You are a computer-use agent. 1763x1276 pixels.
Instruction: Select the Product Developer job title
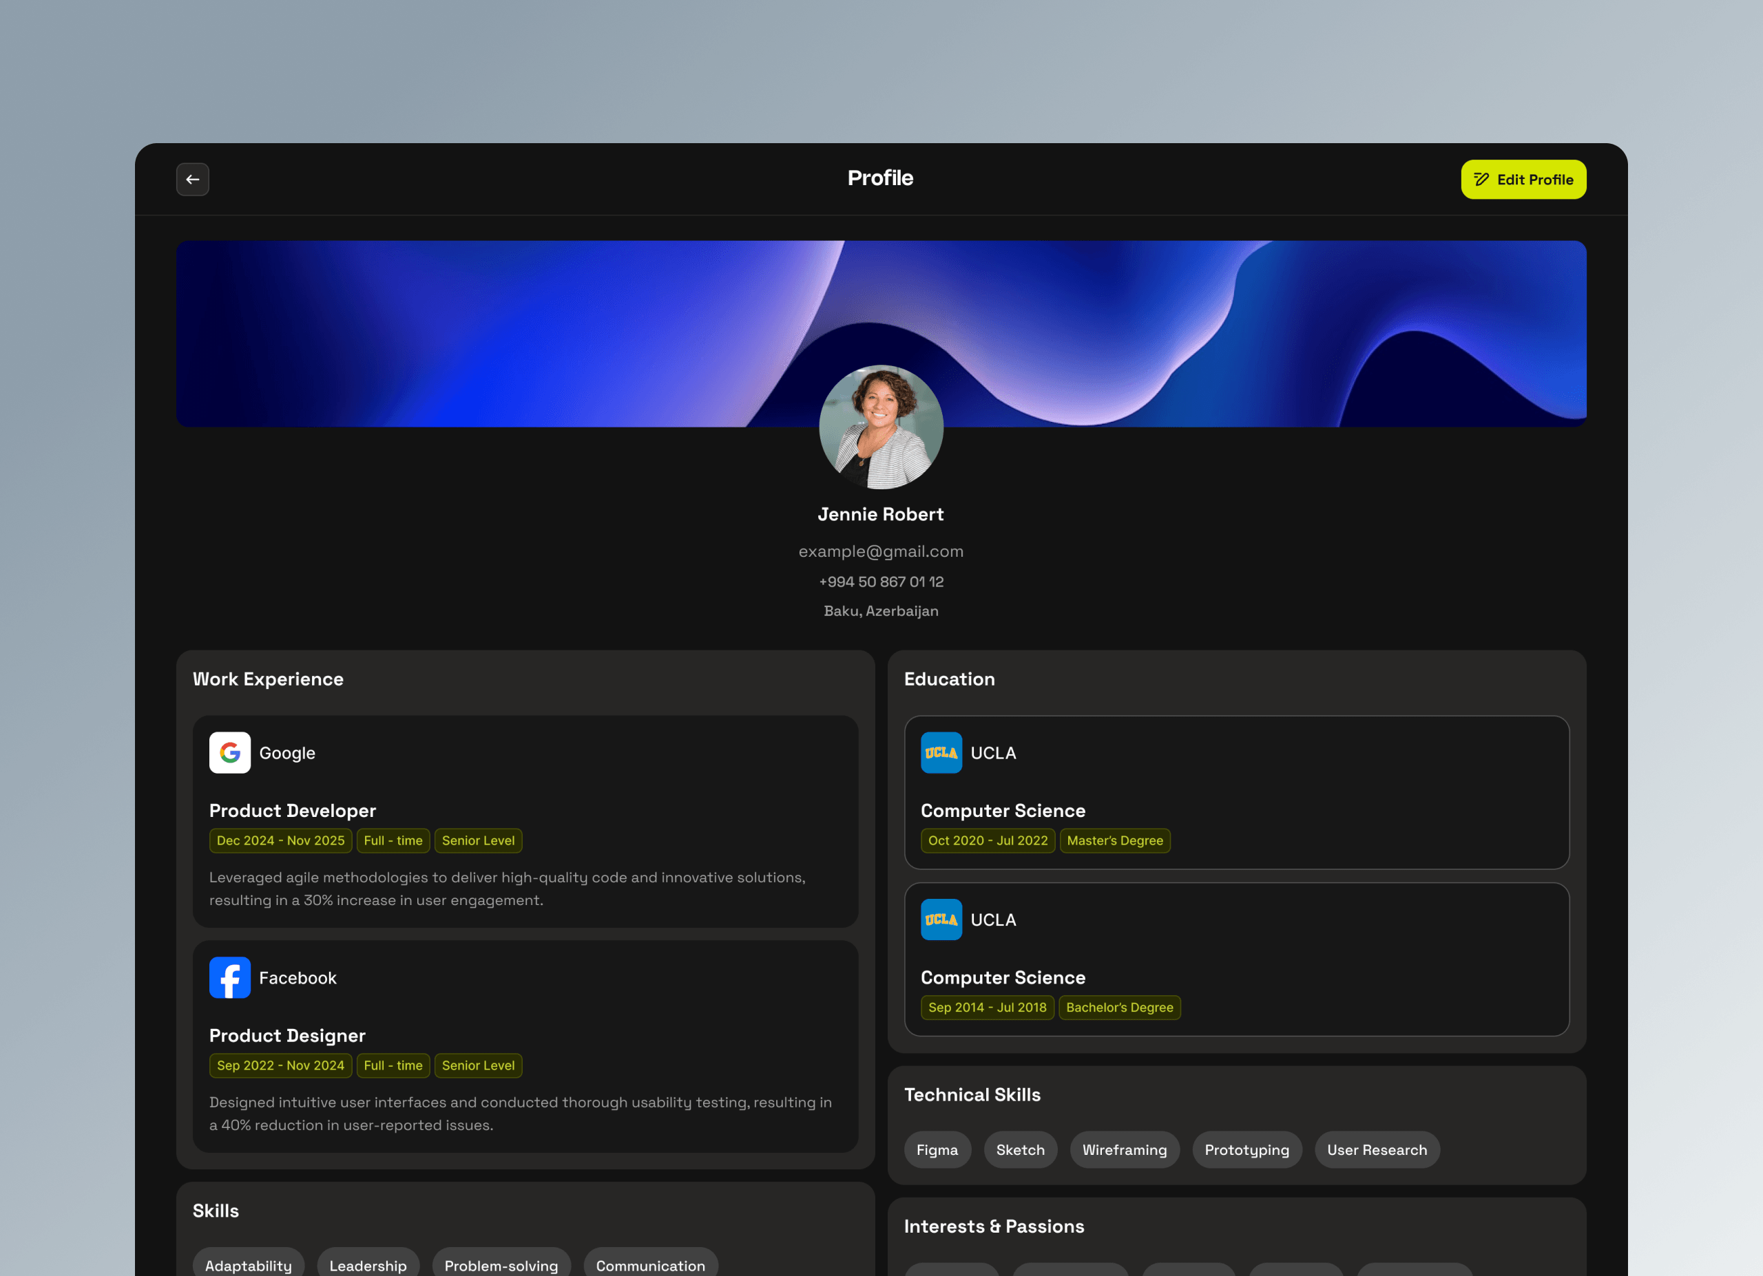click(292, 811)
